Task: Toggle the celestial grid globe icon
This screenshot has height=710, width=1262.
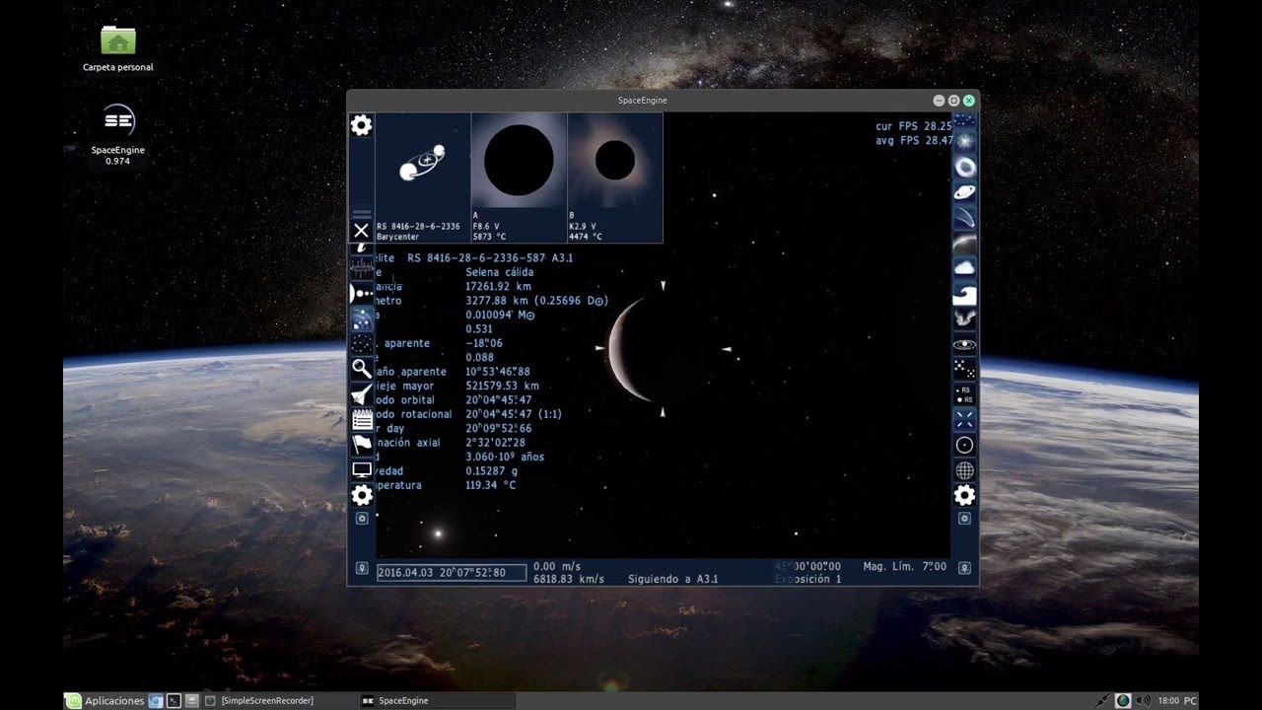Action: coord(964,470)
